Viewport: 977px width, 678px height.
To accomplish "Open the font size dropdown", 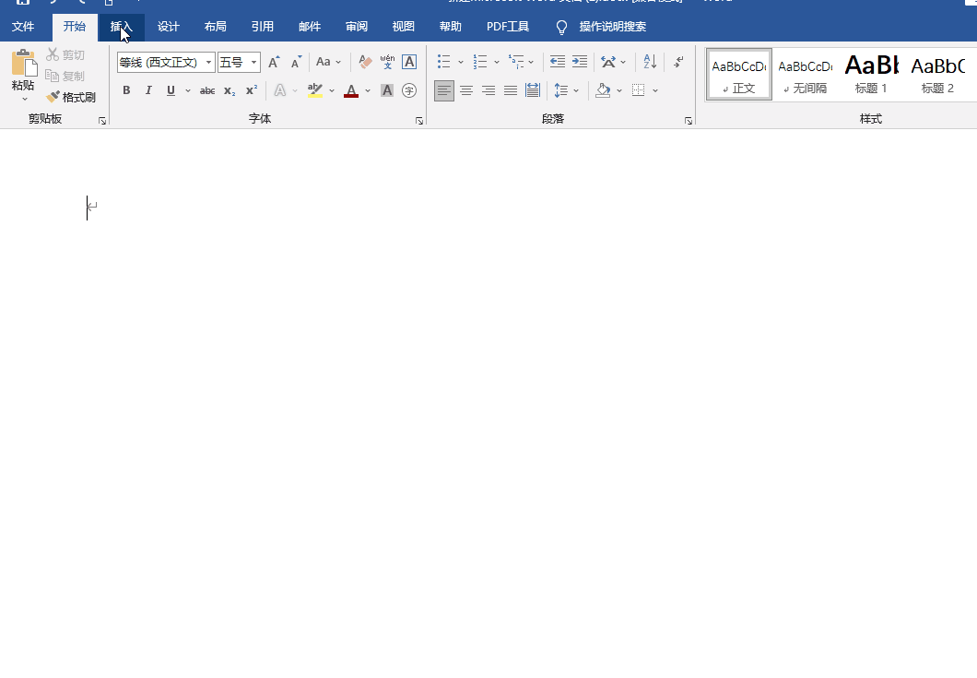I will coord(253,63).
